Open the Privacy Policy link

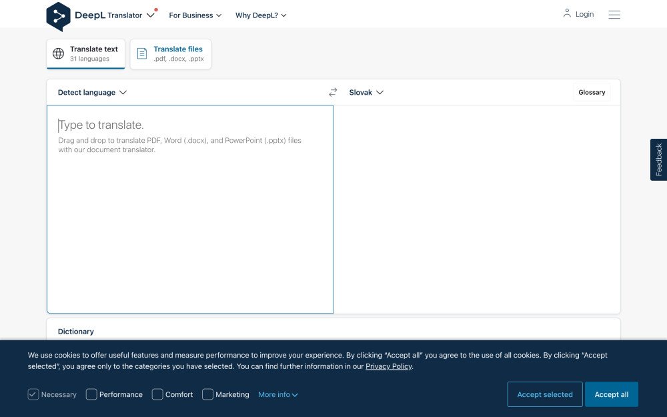[x=388, y=366]
